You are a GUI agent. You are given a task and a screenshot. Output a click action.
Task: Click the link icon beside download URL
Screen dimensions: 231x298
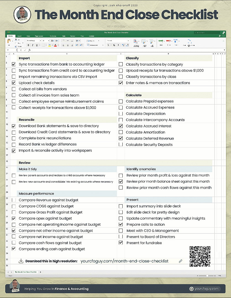pos(180,261)
